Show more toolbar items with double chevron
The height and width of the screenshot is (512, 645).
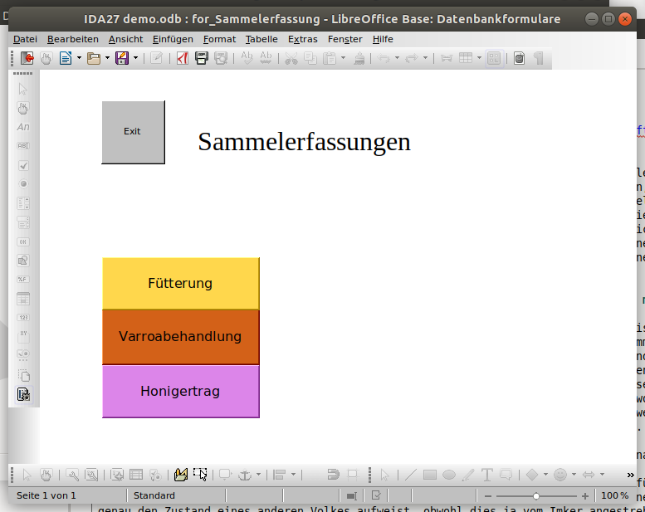(x=631, y=475)
